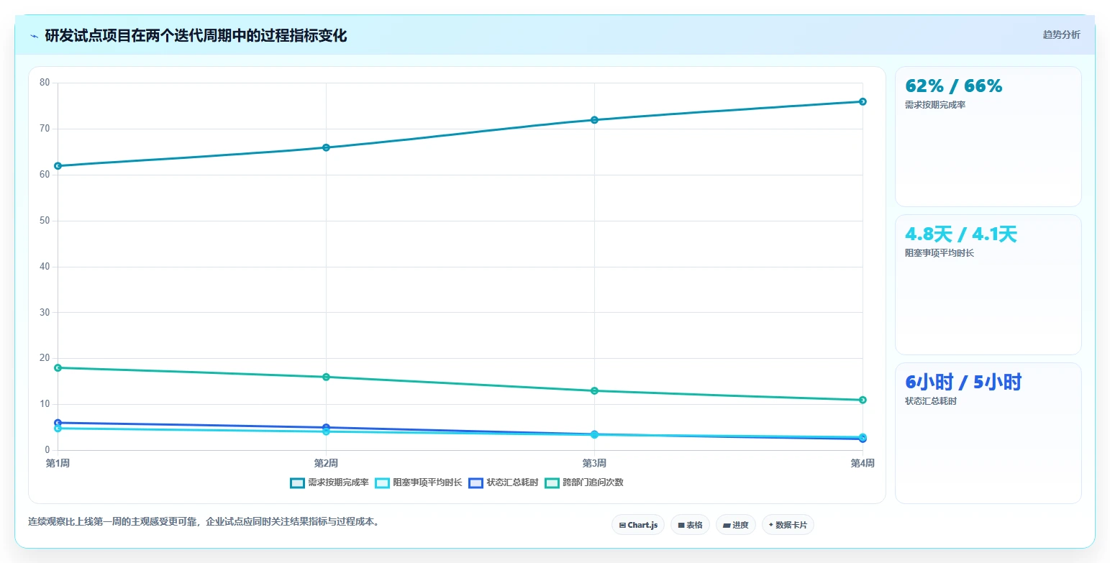Click the teal swatch for 需求按期完成率
Screen dimensions: 1110x563
[x=298, y=482]
